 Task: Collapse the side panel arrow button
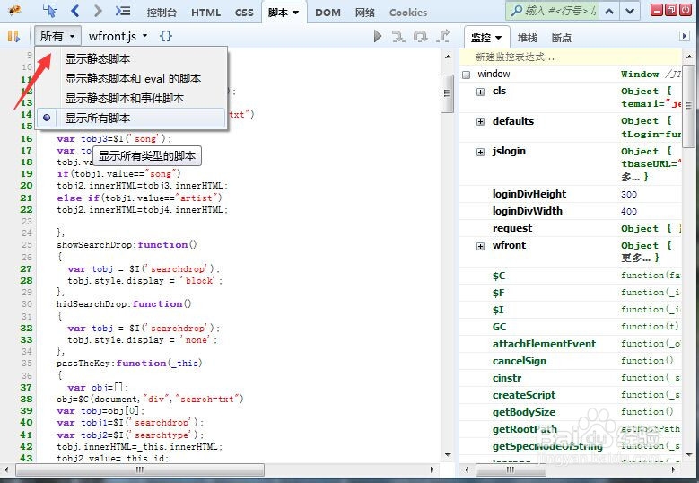[x=685, y=36]
